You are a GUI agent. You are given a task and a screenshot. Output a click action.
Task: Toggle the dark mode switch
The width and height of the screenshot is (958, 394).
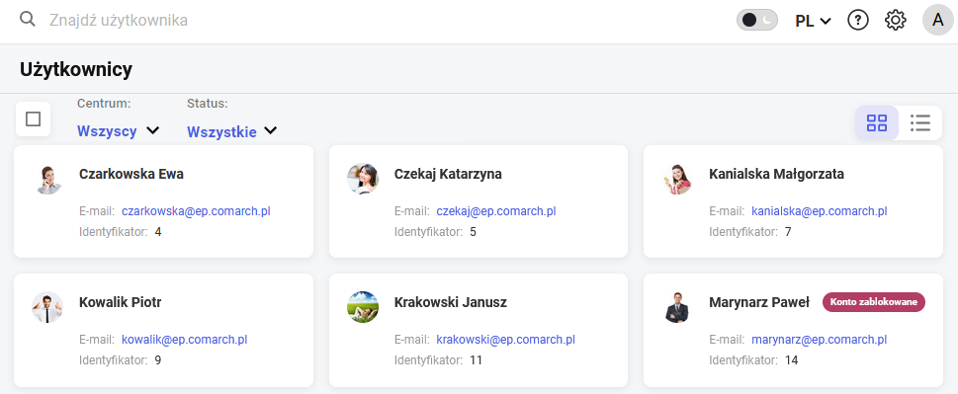coord(757,20)
